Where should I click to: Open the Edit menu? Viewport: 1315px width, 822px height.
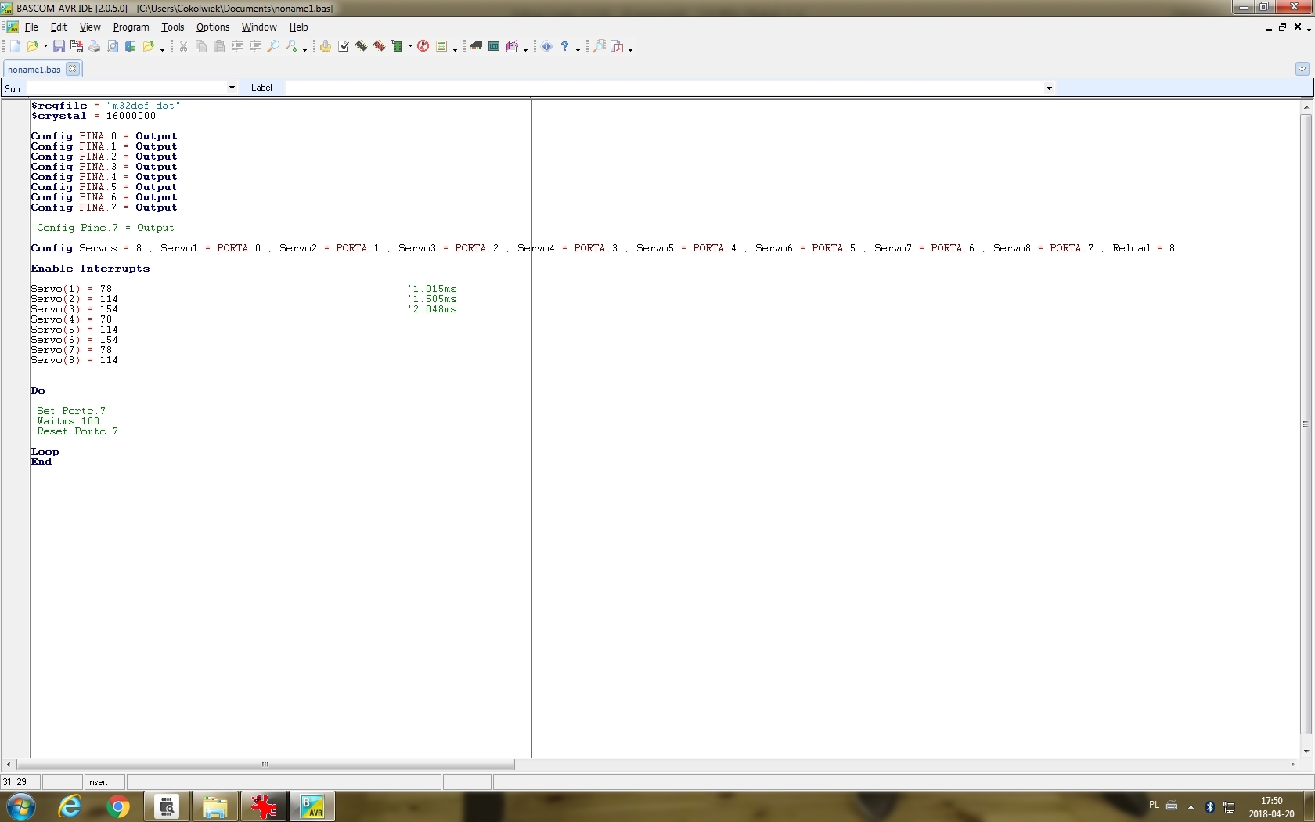(x=59, y=27)
